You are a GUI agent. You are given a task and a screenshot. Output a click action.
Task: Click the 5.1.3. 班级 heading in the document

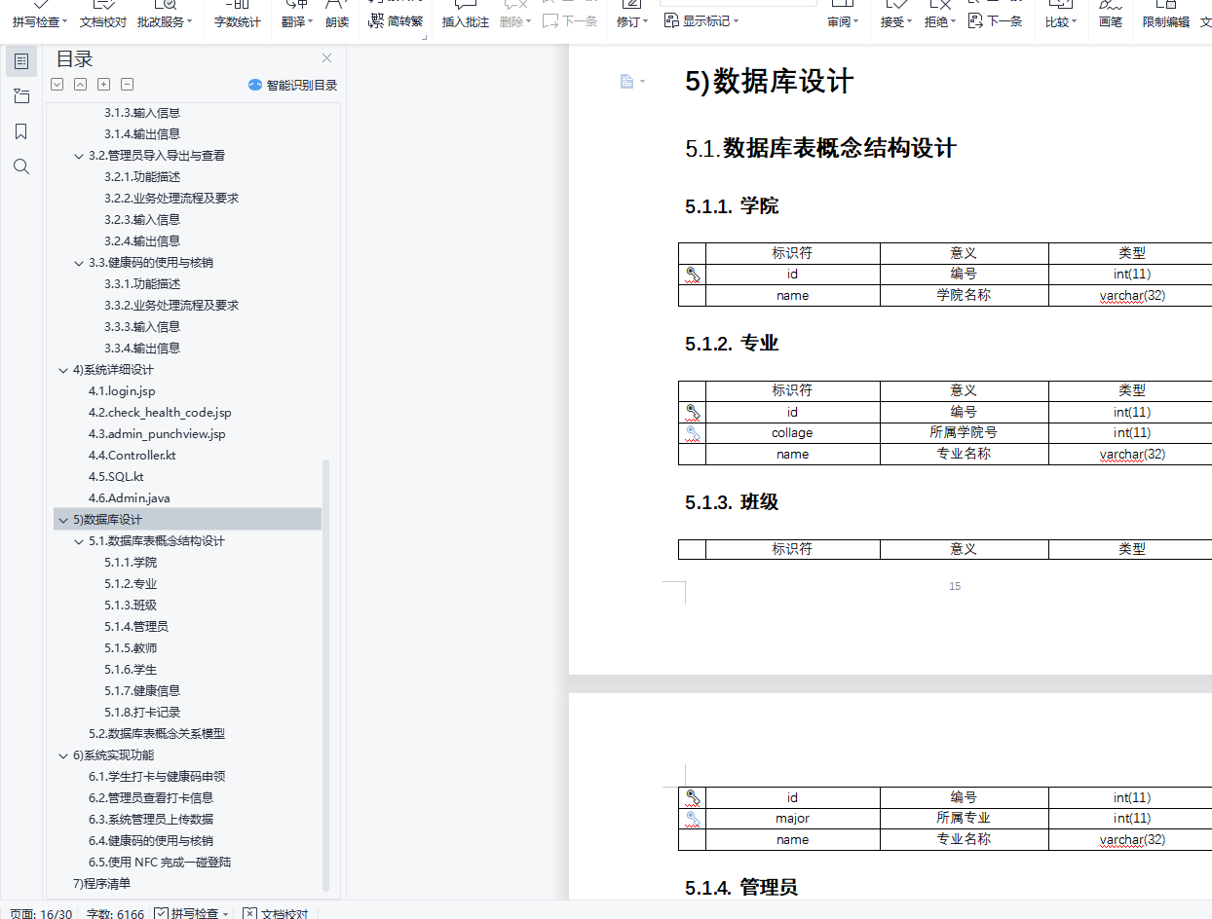pos(732,502)
